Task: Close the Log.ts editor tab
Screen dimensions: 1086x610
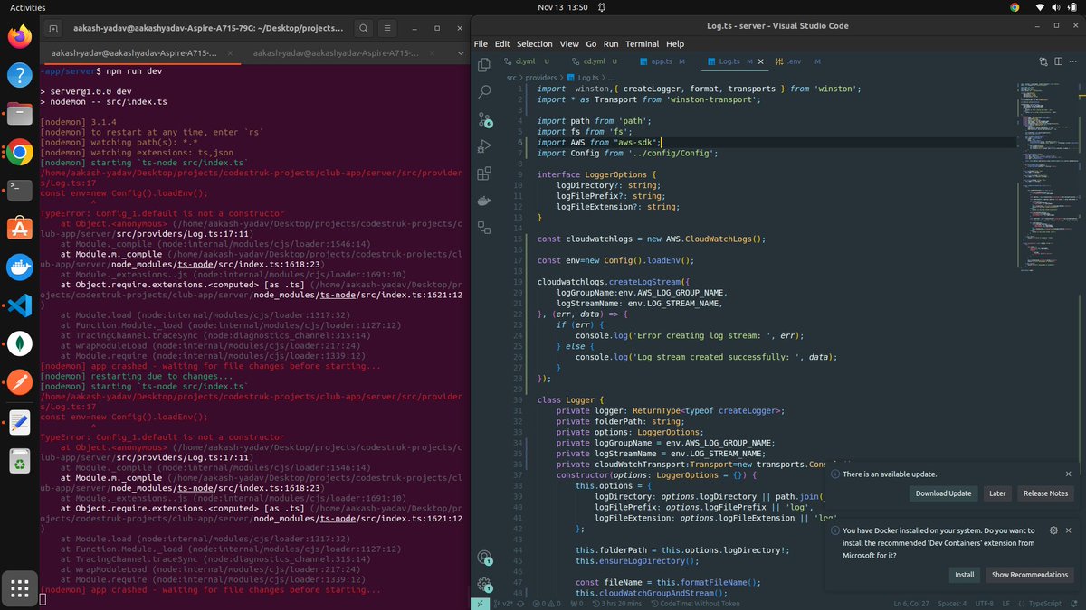Action: pos(761,61)
